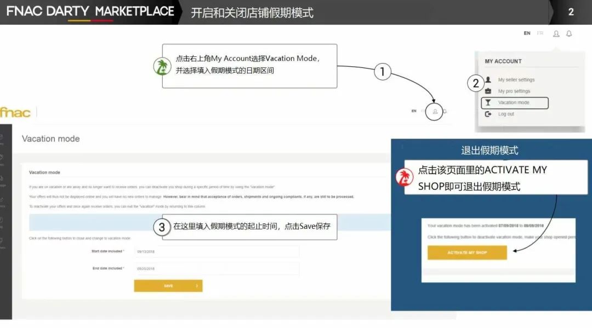
Task: Click the yellow SAVE button
Action: coord(168,286)
